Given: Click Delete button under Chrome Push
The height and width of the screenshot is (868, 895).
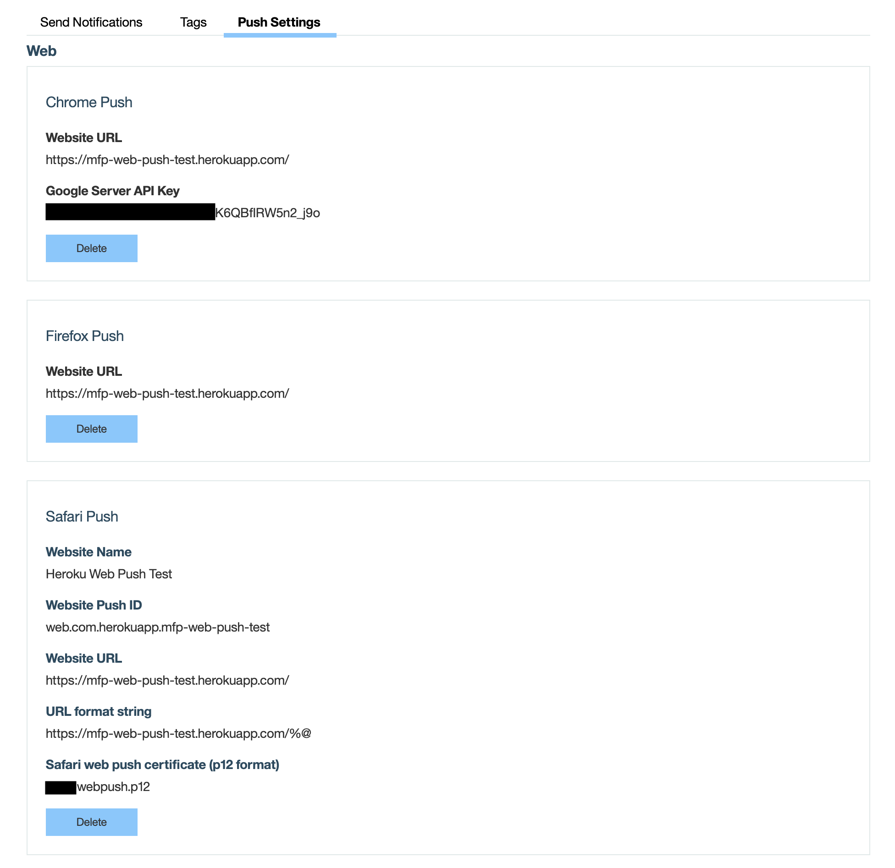Looking at the screenshot, I should (91, 247).
